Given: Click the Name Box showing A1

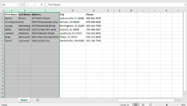Looking at the screenshot, I should pos(9,5).
